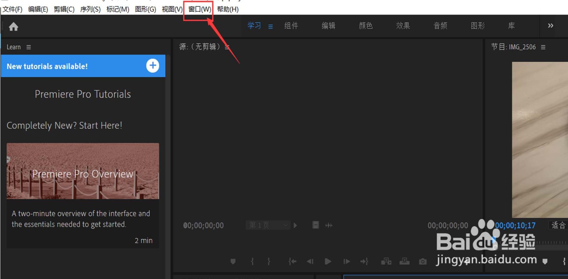568x279 pixels.
Task: Step back one frame in source monitor
Action: tap(310, 261)
